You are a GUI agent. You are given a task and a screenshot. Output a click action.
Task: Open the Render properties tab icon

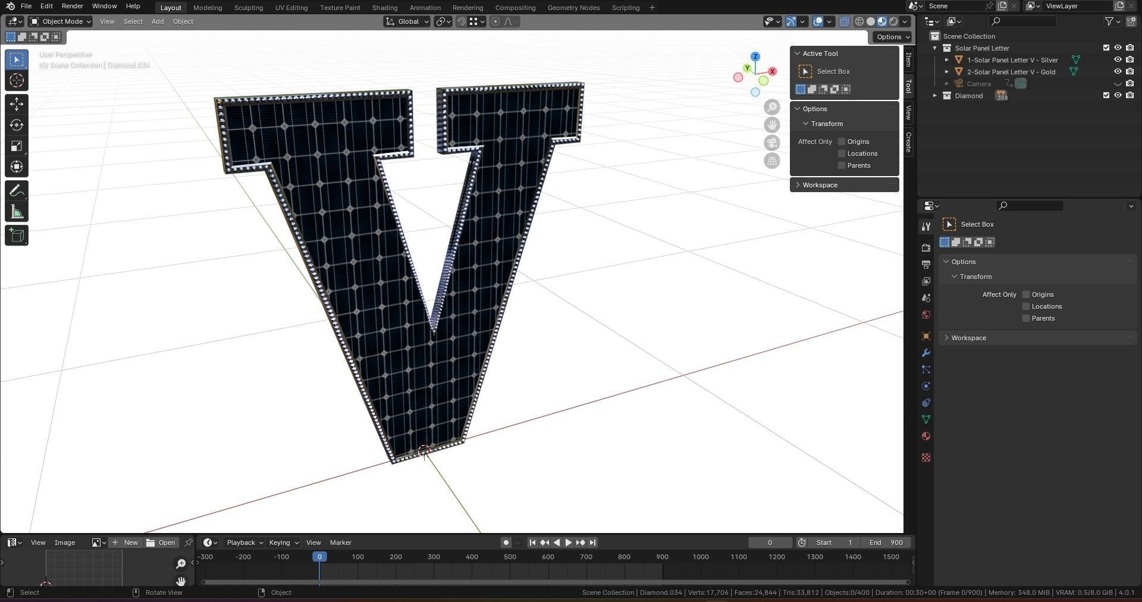pos(926,247)
